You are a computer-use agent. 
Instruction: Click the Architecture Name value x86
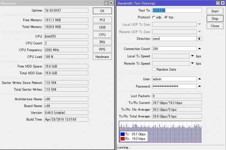click(66, 99)
